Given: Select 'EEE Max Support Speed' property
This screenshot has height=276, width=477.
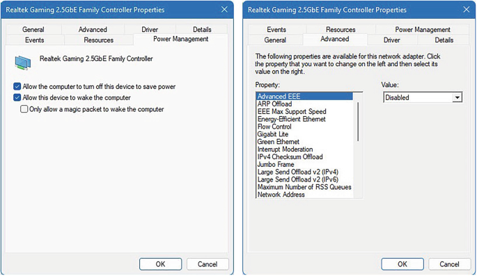Looking at the screenshot, I should [304, 111].
